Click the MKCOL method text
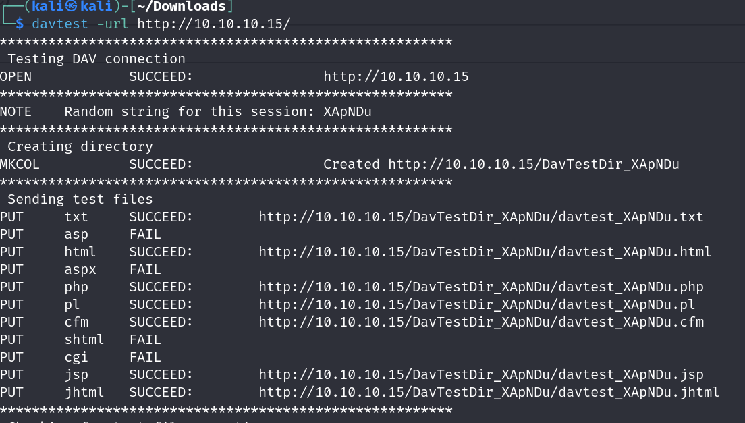745x423 pixels. pyautogui.click(x=20, y=164)
